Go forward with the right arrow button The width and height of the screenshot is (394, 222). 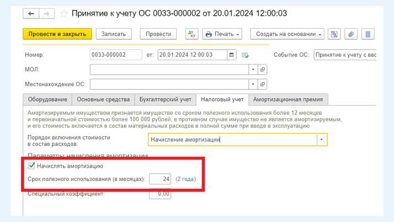pyautogui.click(x=46, y=14)
